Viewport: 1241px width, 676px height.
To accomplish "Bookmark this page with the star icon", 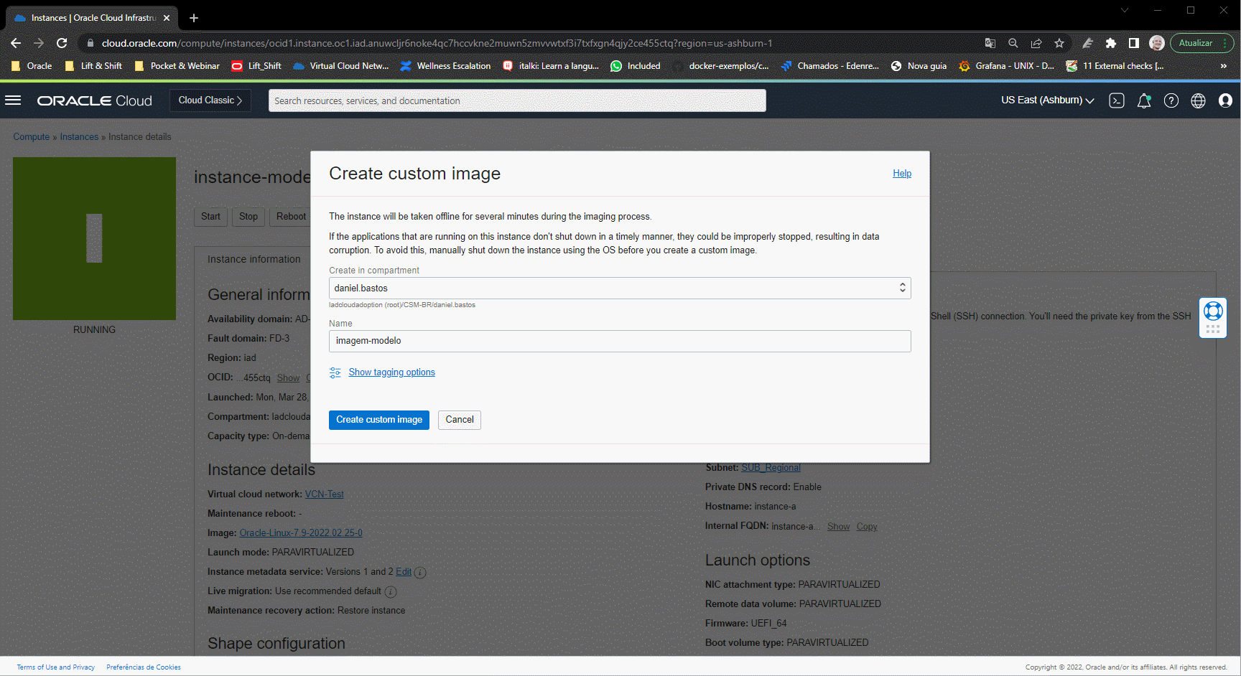I will [x=1059, y=43].
